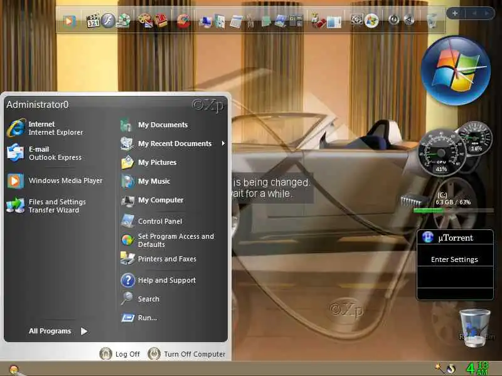The width and height of the screenshot is (502, 376).
Task: Click the red circular dock icon
Action: 183,21
